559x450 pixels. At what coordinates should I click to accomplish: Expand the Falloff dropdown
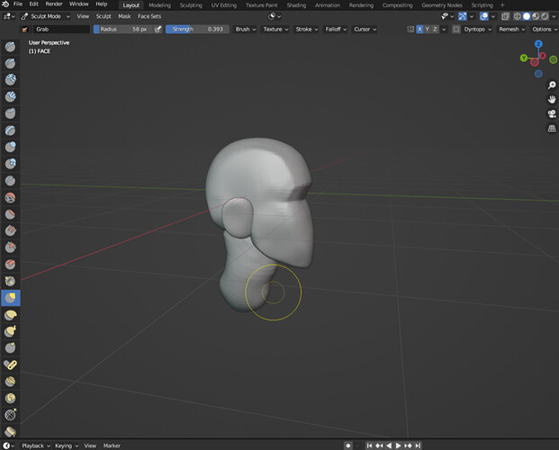click(336, 29)
